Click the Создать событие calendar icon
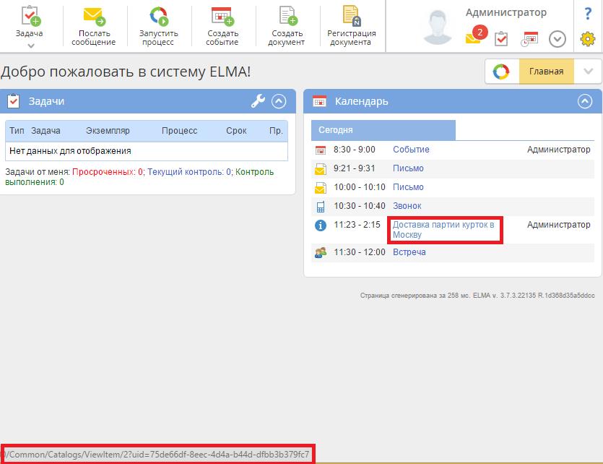Viewport: 603px width, 464px height. (222, 16)
